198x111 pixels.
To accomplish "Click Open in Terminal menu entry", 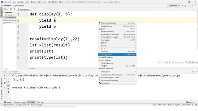I will tap(117, 69).
